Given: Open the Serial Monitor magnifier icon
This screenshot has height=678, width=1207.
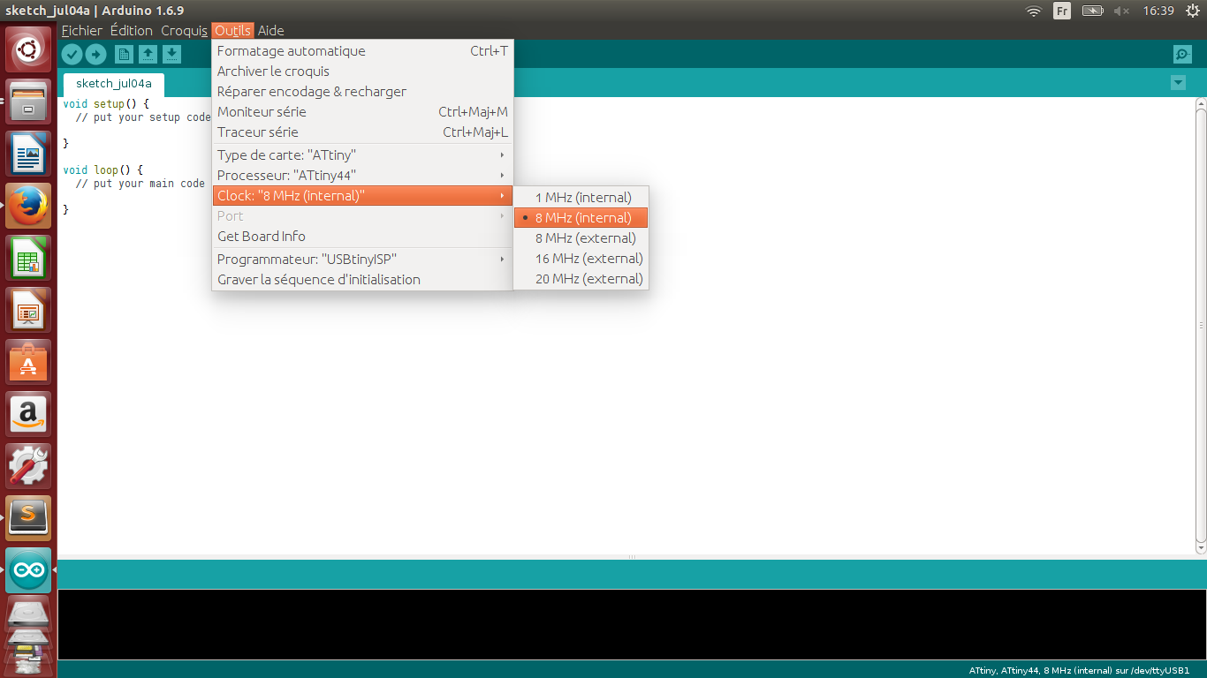Looking at the screenshot, I should (1182, 55).
